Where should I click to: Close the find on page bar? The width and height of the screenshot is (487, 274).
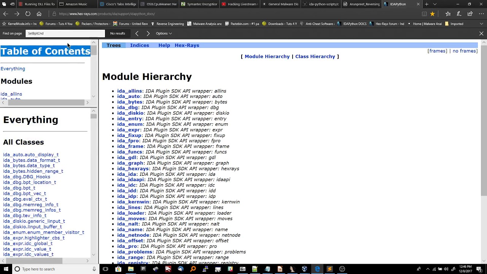coord(481,33)
